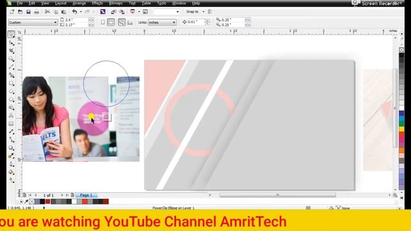Screen dimensions: 411x231
Task: Select the Rectangle tool in the toolbox
Action: click(12, 83)
